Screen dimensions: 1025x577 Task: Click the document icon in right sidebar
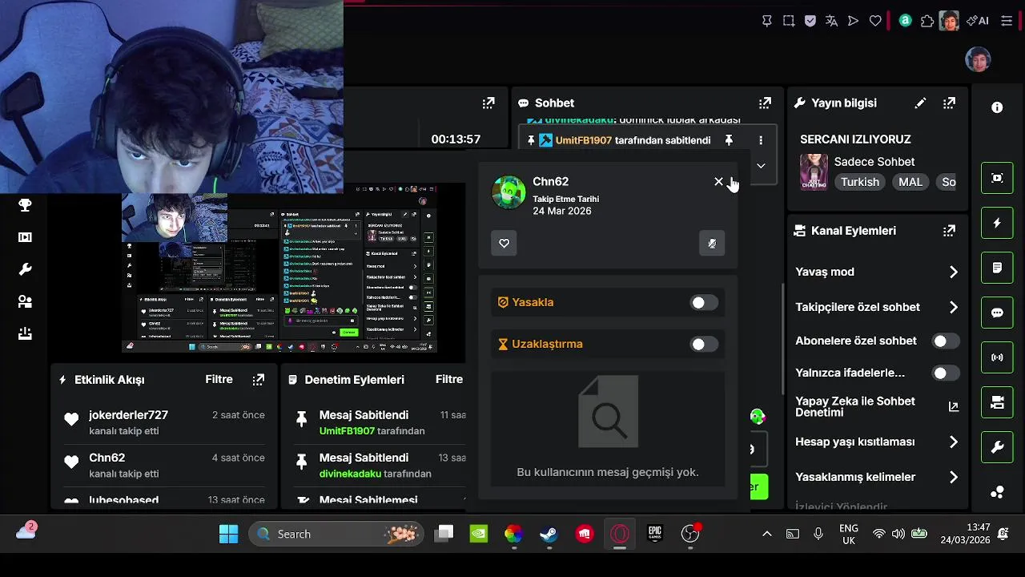point(997,268)
